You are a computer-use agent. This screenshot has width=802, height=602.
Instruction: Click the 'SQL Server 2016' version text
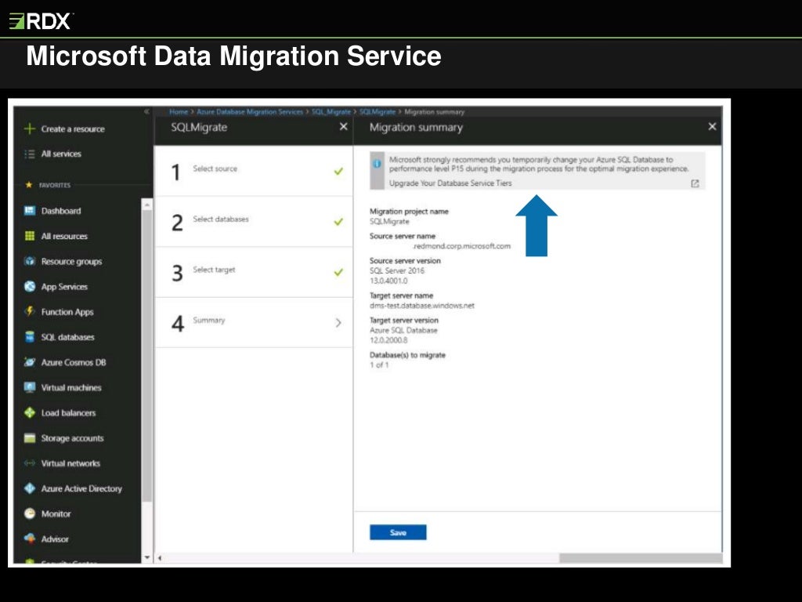tap(397, 270)
